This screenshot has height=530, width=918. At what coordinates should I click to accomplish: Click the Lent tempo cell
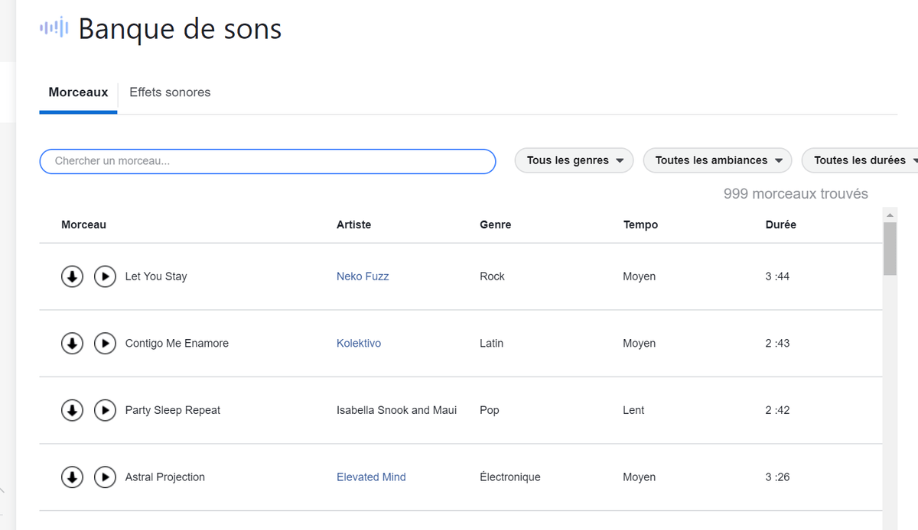tap(633, 410)
